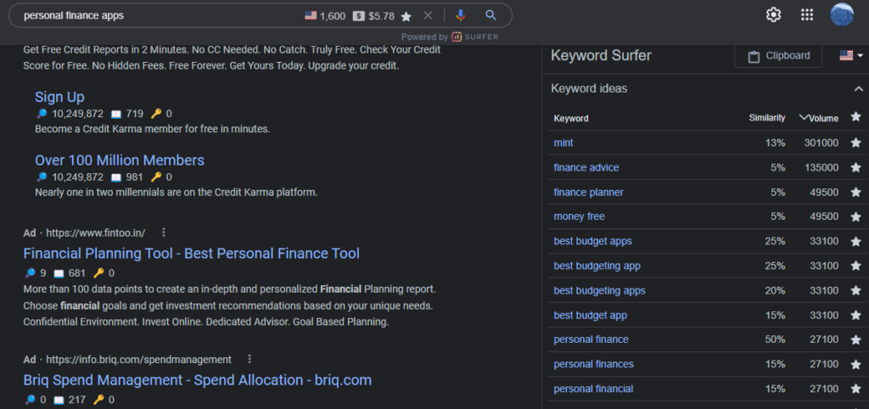This screenshot has width=869, height=409.
Task: Star the 'personal finance' keyword
Action: click(x=855, y=339)
